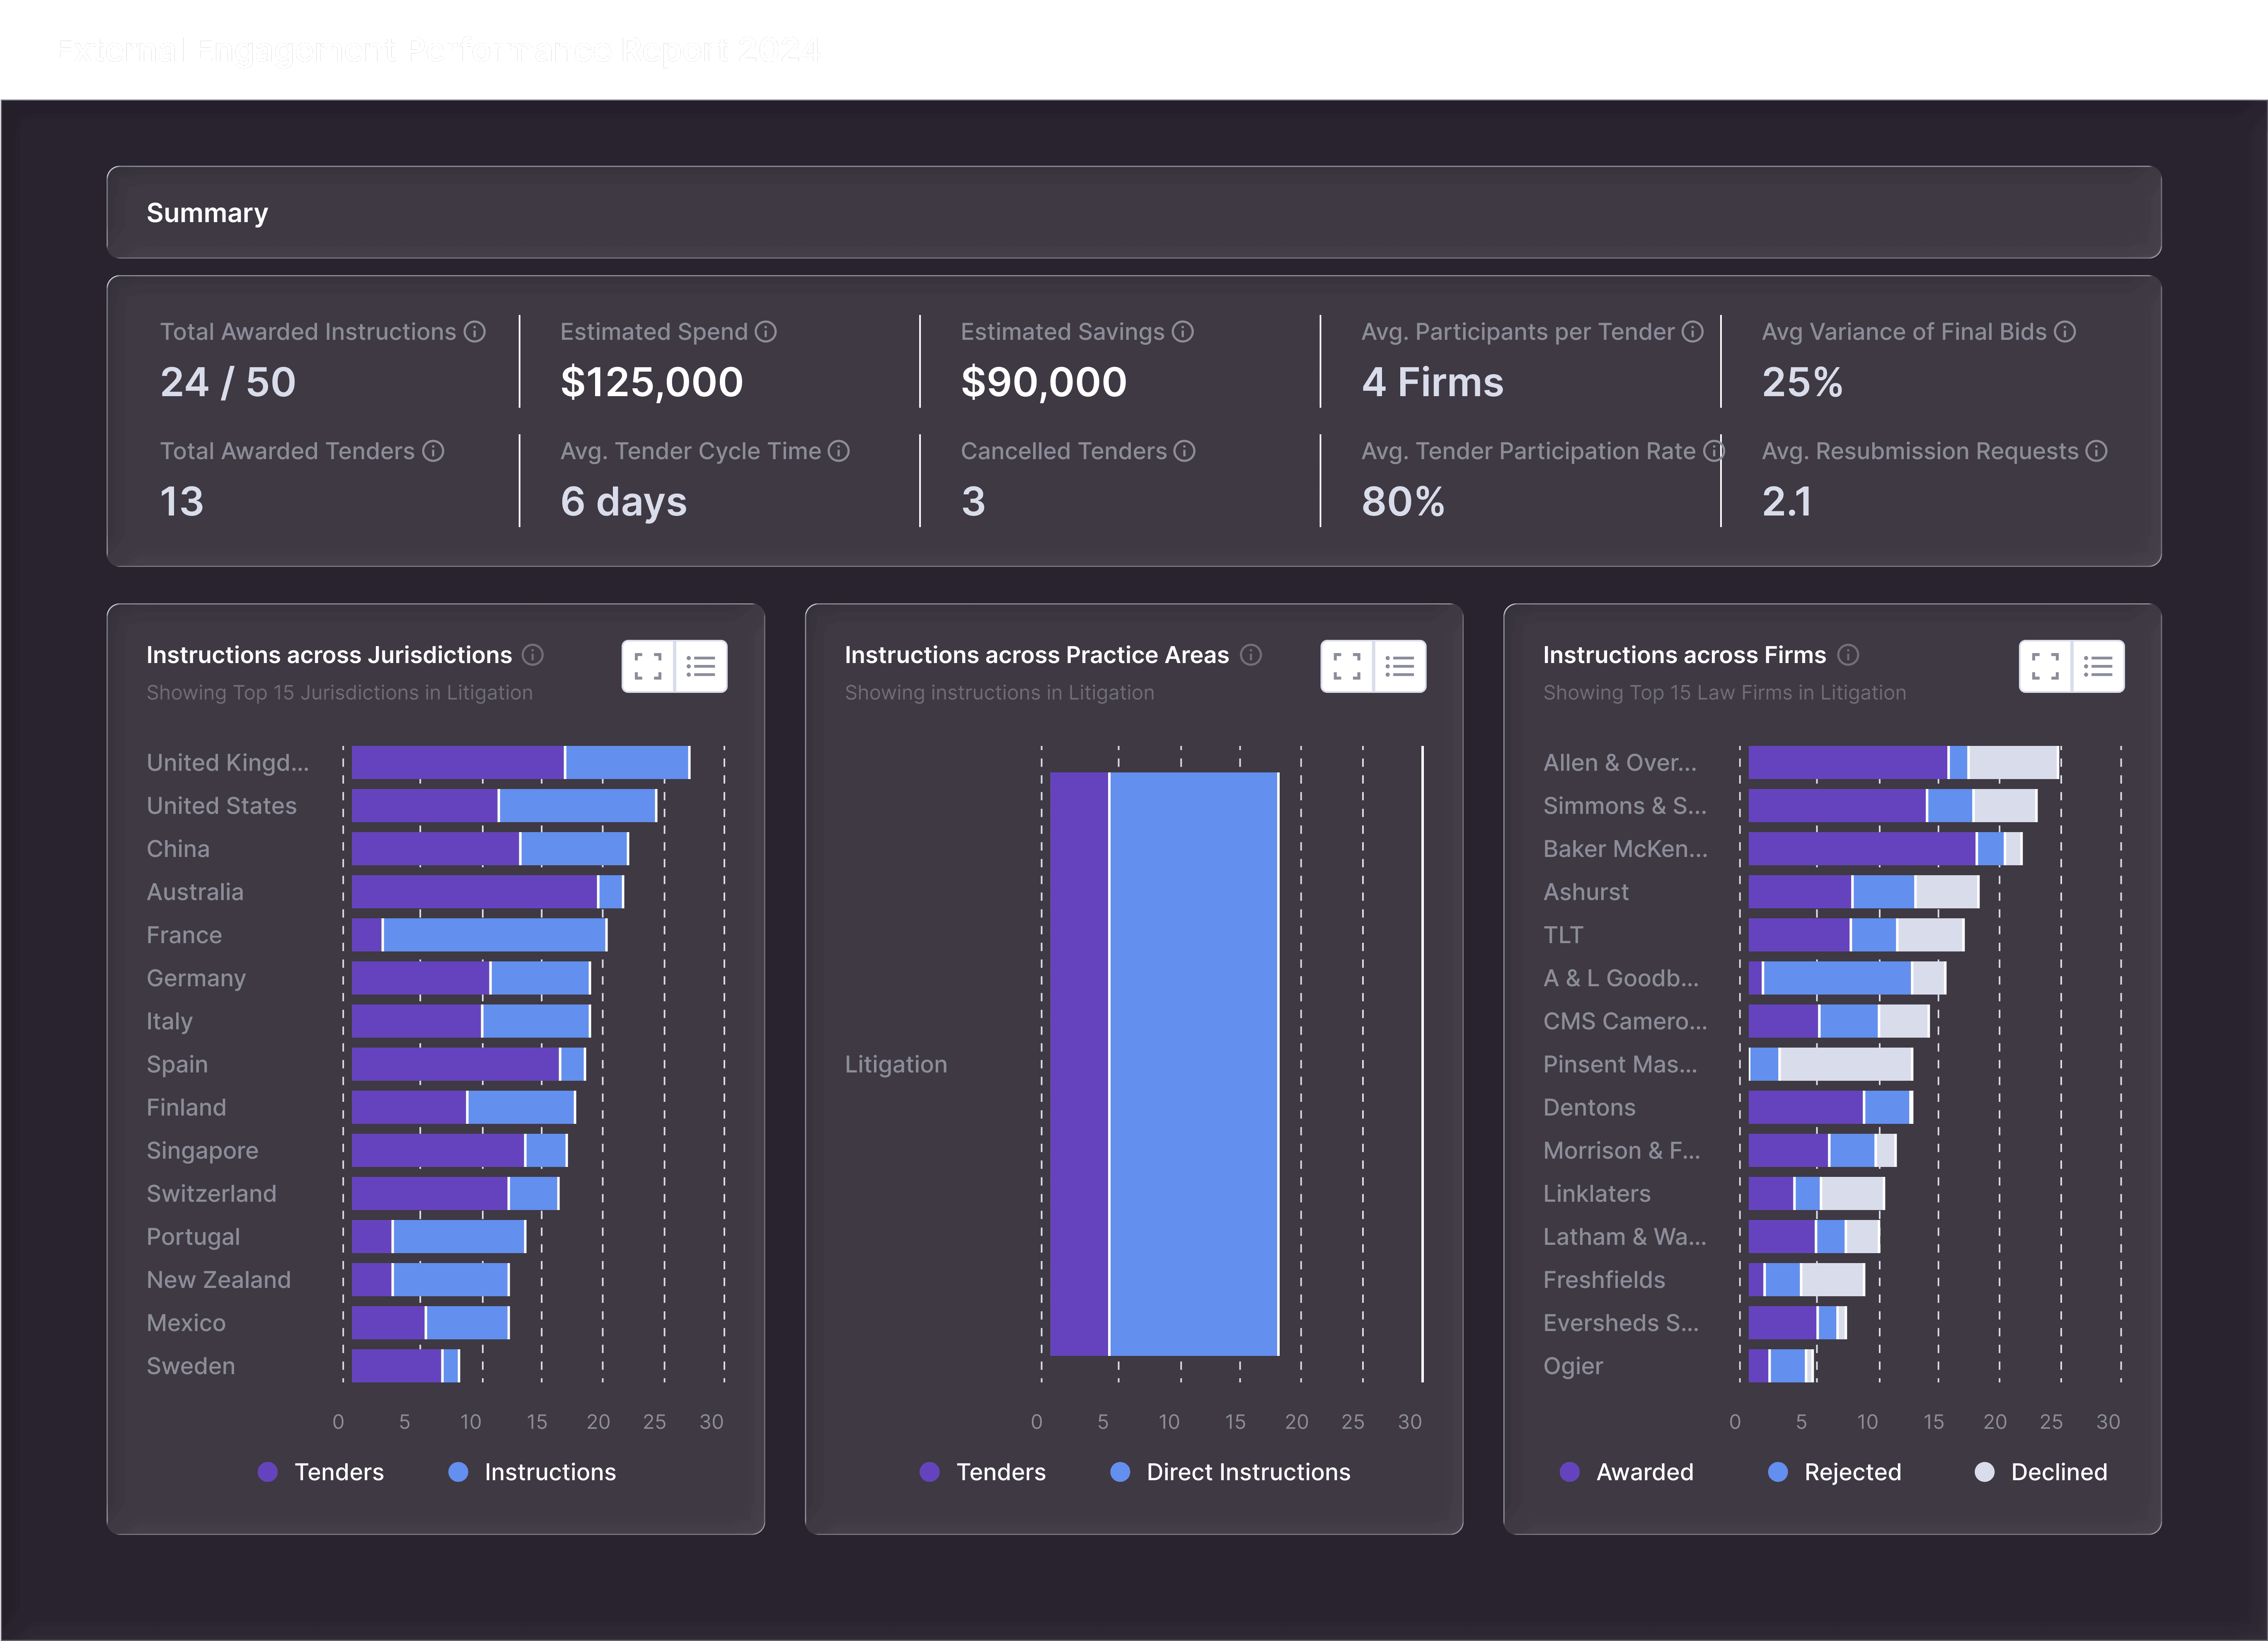The image size is (2268, 1641).
Task: Click the Awarded purple legend swatch
Action: point(1570,1472)
